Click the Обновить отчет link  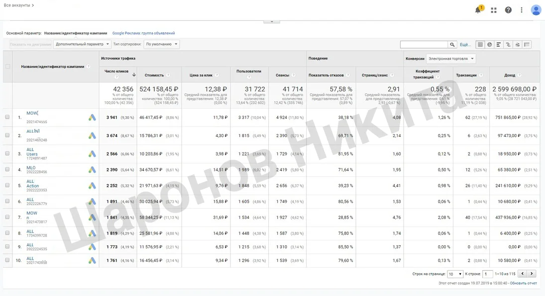(523, 283)
